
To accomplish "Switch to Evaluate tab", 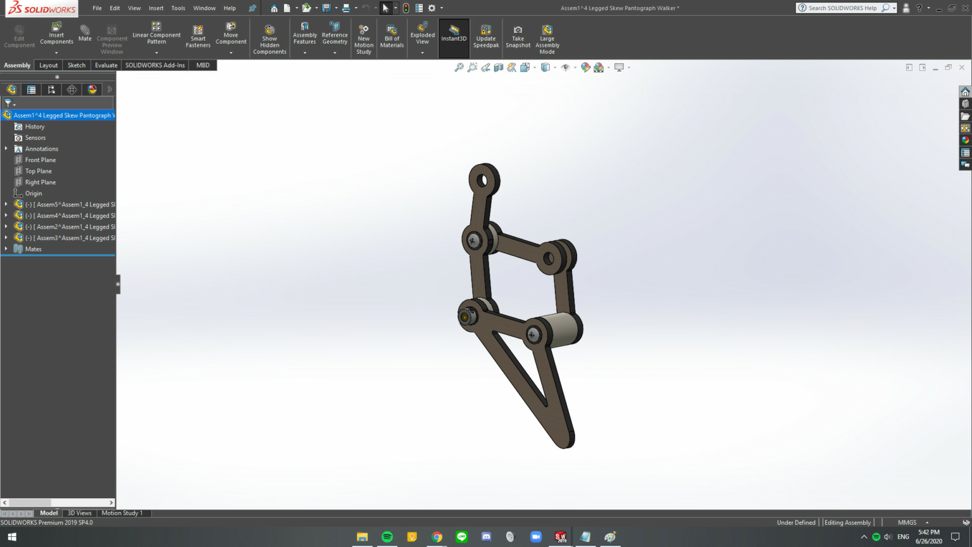I will pyautogui.click(x=106, y=65).
